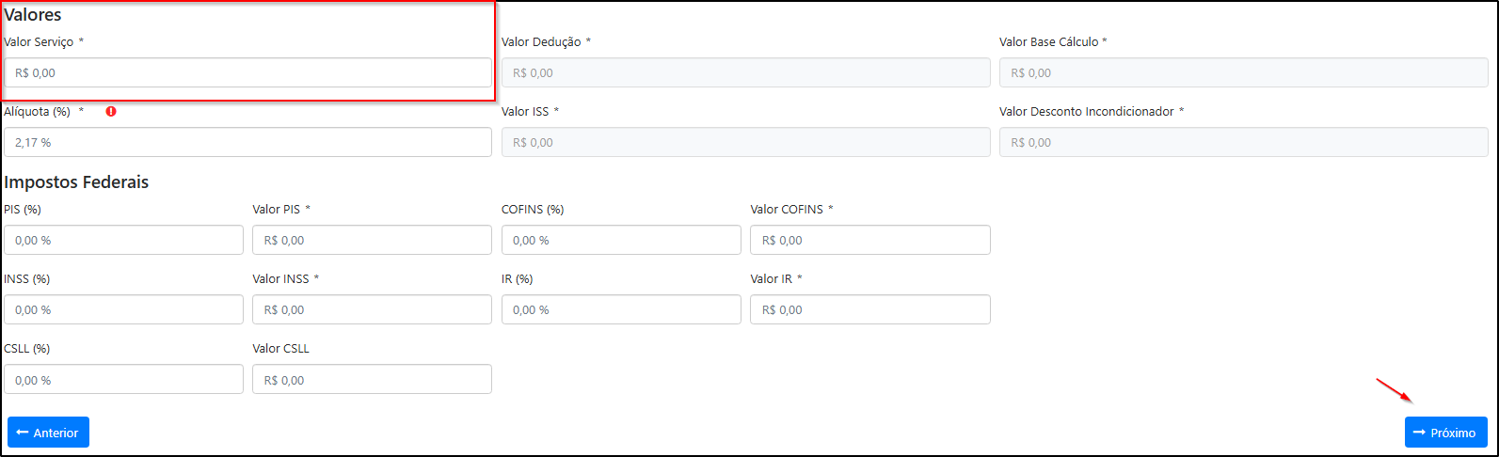The height and width of the screenshot is (457, 1499).
Task: Focus the Valor Serviço input field
Action: point(247,72)
